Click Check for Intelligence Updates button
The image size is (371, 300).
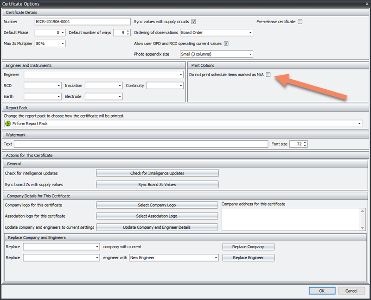[x=157, y=173]
